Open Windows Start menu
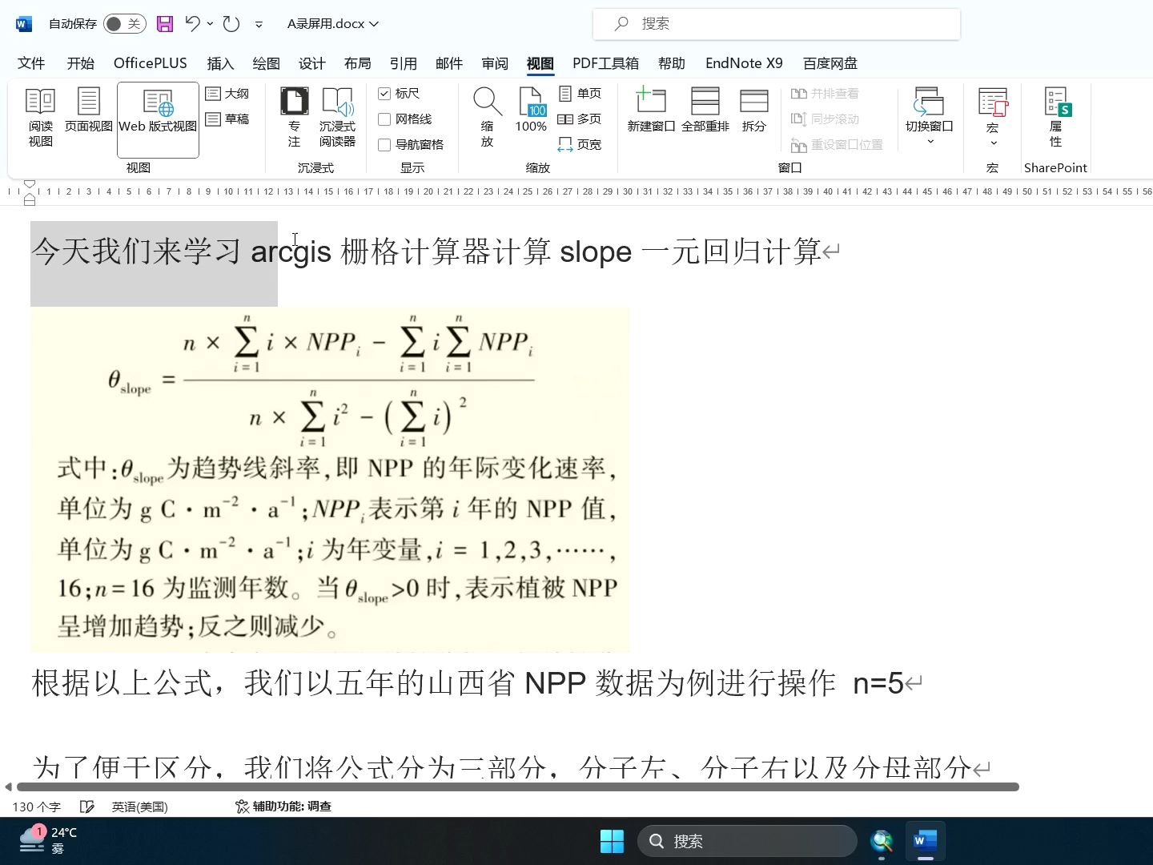Screen dimensions: 1153x865 coord(612,841)
